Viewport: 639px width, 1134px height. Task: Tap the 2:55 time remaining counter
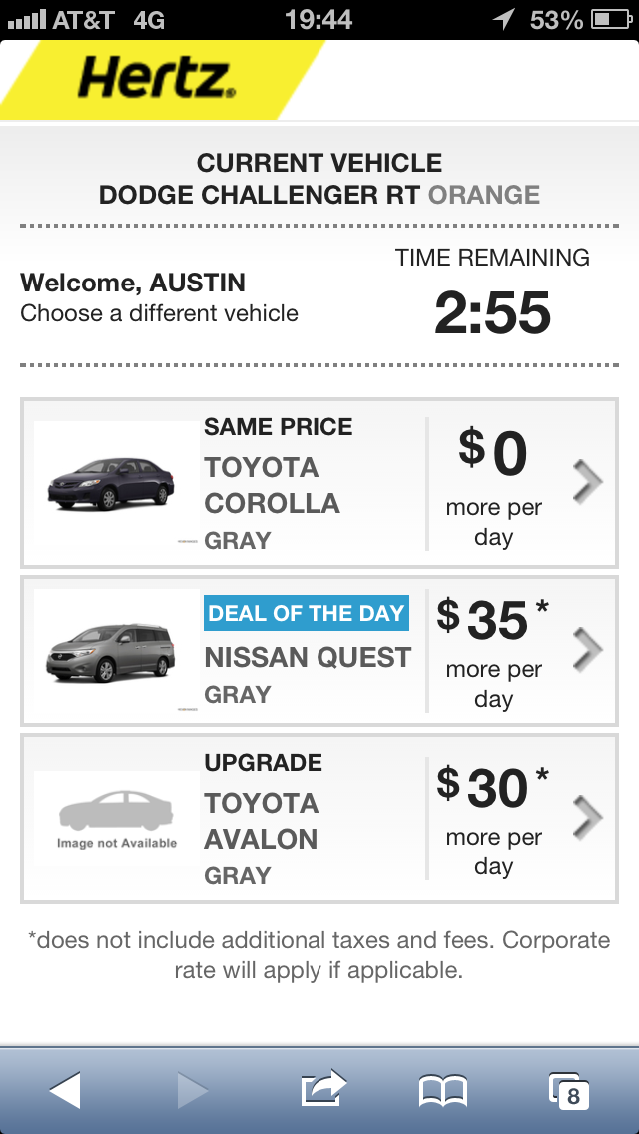pyautogui.click(x=493, y=313)
